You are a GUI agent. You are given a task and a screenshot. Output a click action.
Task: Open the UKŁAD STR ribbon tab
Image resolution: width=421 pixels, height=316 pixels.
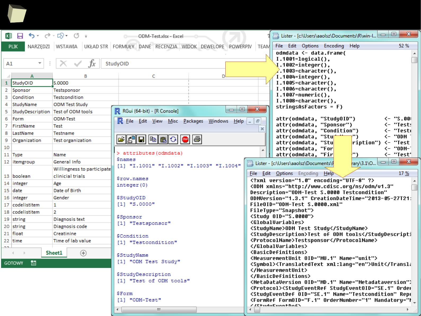pyautogui.click(x=96, y=46)
